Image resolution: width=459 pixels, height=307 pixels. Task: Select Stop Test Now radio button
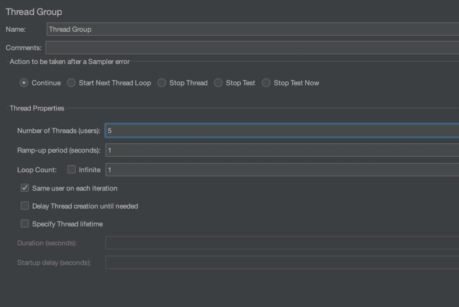[266, 83]
